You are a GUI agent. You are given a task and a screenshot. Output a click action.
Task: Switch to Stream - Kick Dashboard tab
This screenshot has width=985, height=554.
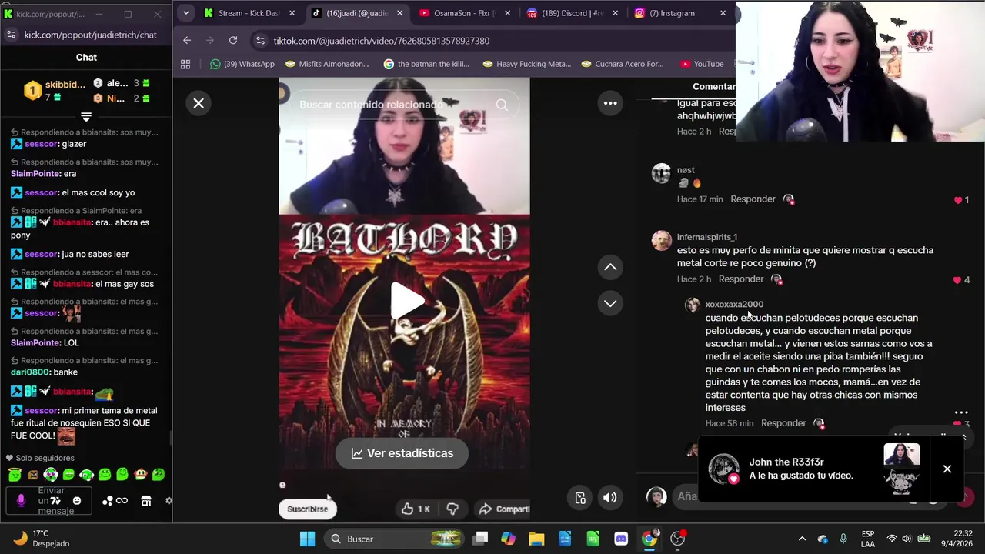pyautogui.click(x=251, y=13)
